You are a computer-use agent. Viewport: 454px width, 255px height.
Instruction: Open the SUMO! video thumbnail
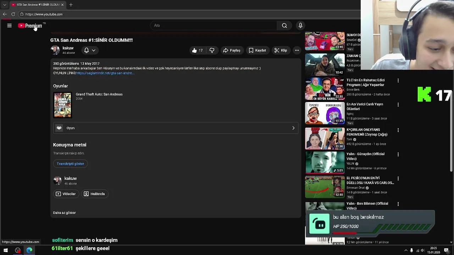click(x=325, y=41)
